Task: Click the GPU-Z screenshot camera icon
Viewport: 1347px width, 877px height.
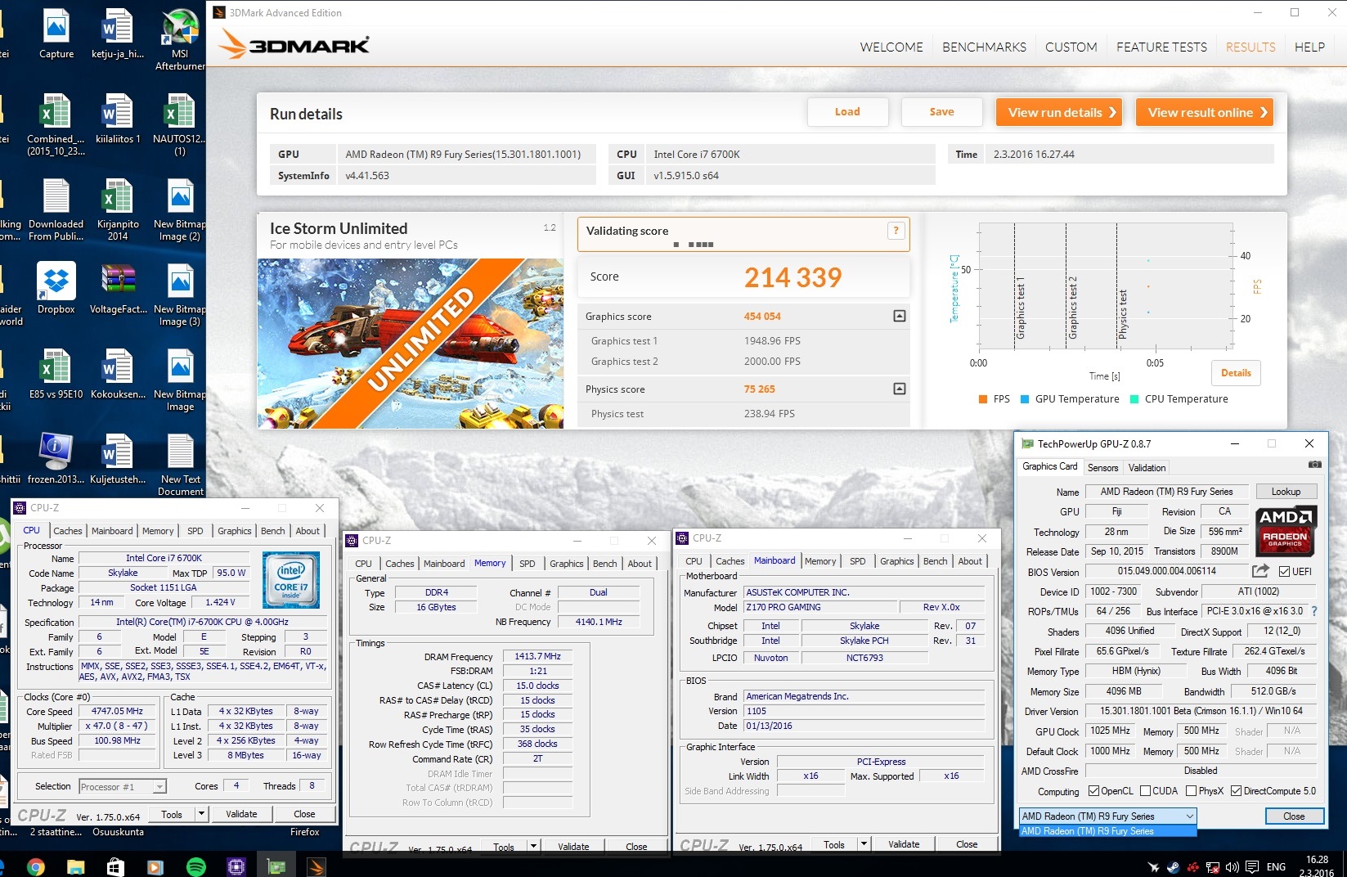Action: (1314, 465)
